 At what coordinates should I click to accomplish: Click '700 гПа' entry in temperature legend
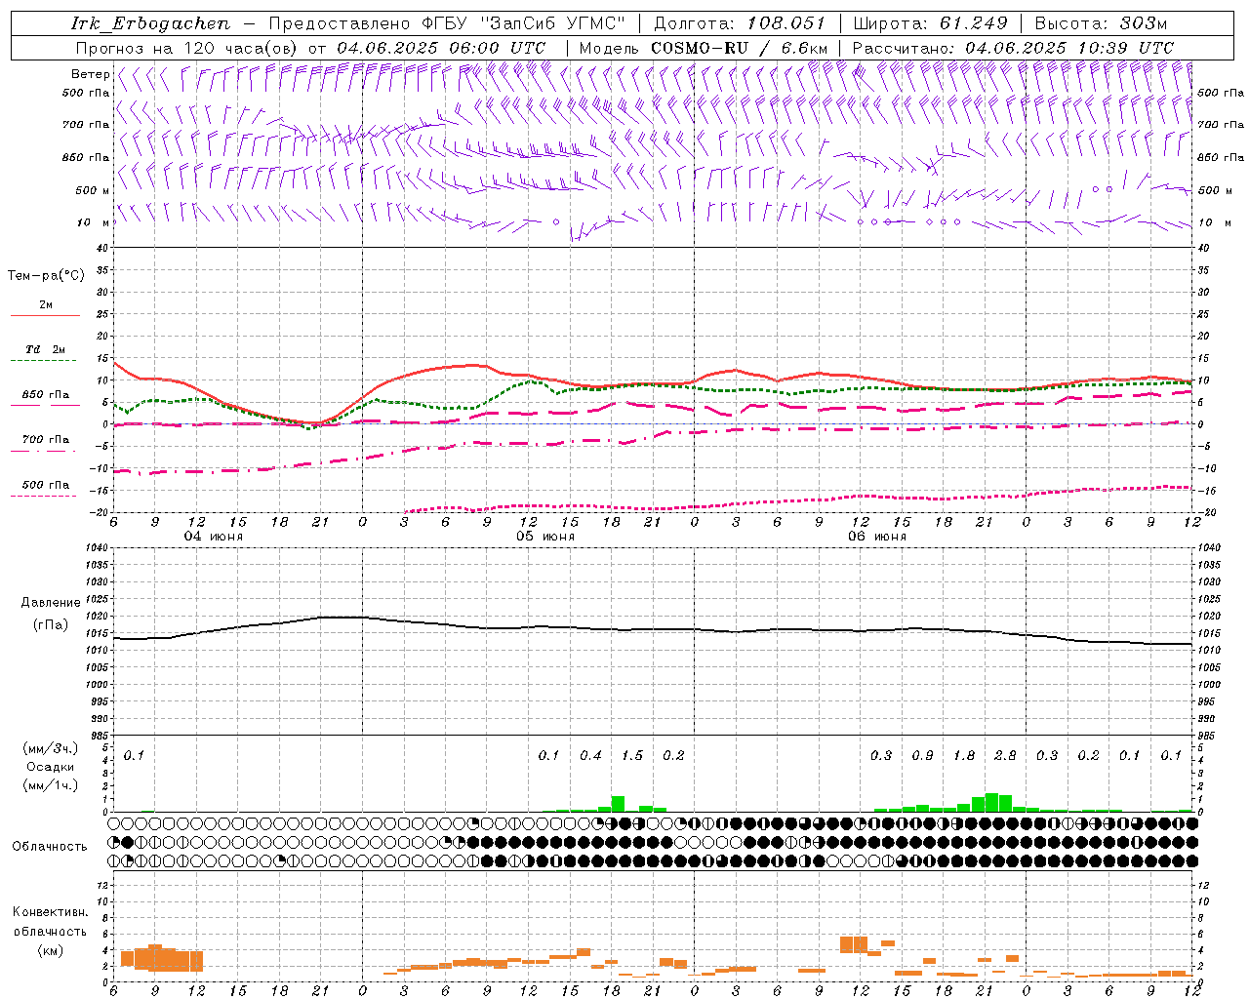click(x=46, y=440)
